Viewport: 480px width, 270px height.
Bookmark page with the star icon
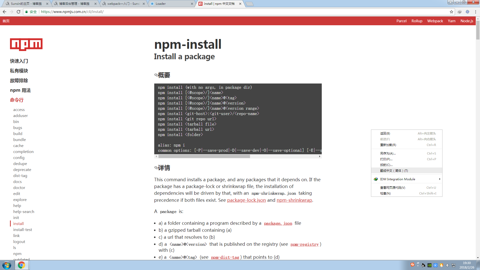click(x=451, y=12)
